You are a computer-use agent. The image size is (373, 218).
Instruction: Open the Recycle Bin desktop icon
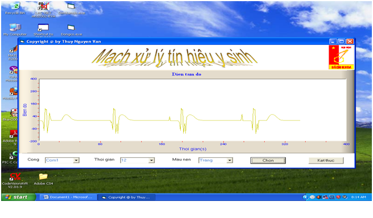click(x=15, y=9)
